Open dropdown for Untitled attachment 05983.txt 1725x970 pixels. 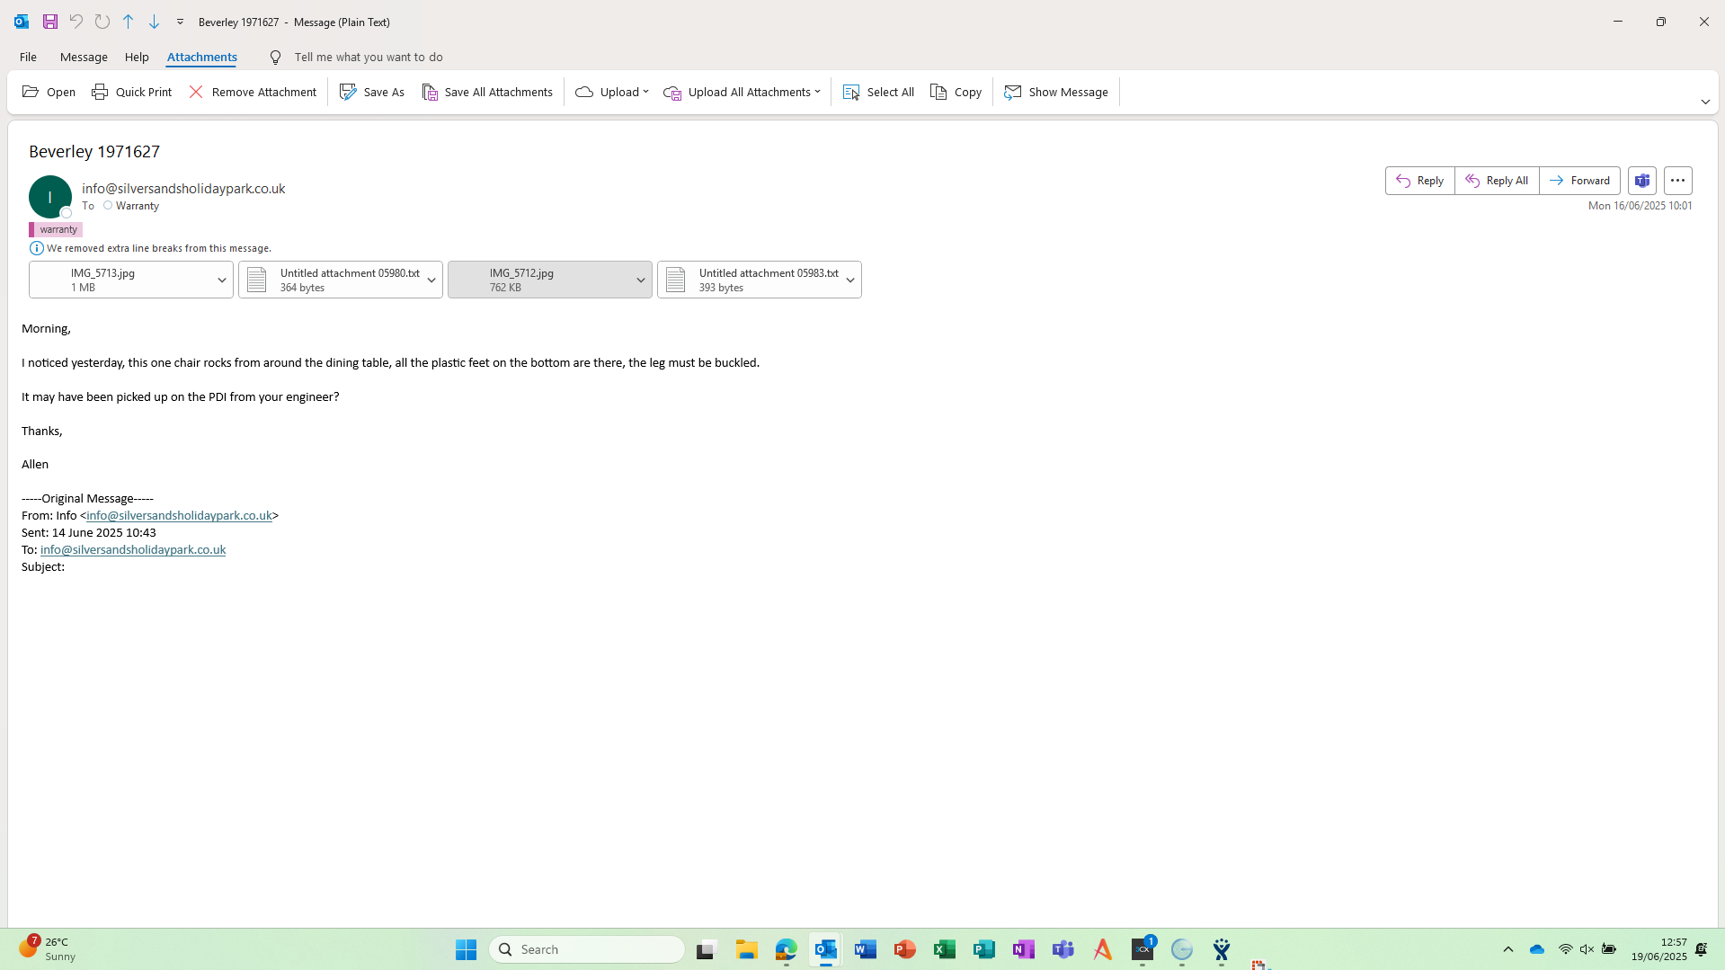click(x=850, y=280)
